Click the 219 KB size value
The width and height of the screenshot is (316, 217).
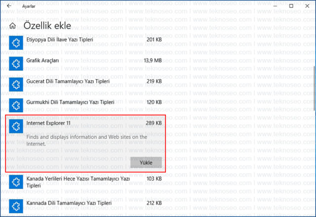154,81
